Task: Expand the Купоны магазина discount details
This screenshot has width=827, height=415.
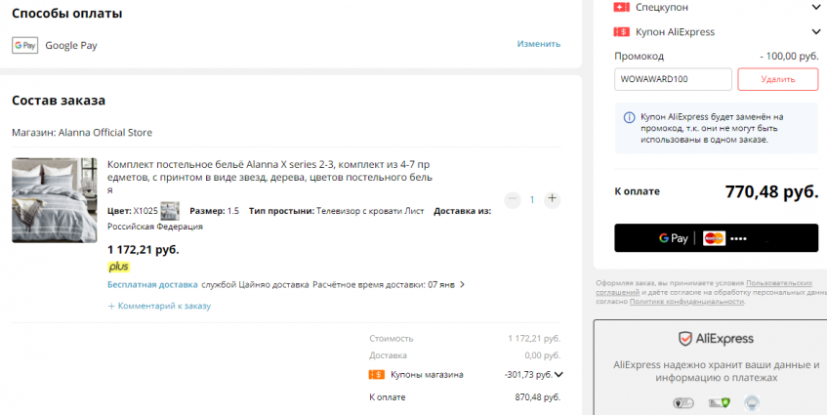Action: tap(558, 374)
